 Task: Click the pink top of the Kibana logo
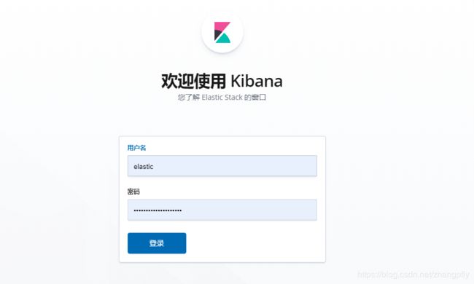tap(223, 26)
